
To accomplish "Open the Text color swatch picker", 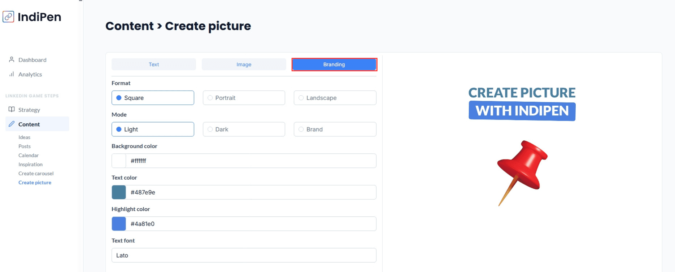I will point(119,192).
